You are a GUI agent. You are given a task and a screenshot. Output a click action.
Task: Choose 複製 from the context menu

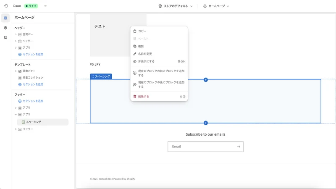pos(159,46)
